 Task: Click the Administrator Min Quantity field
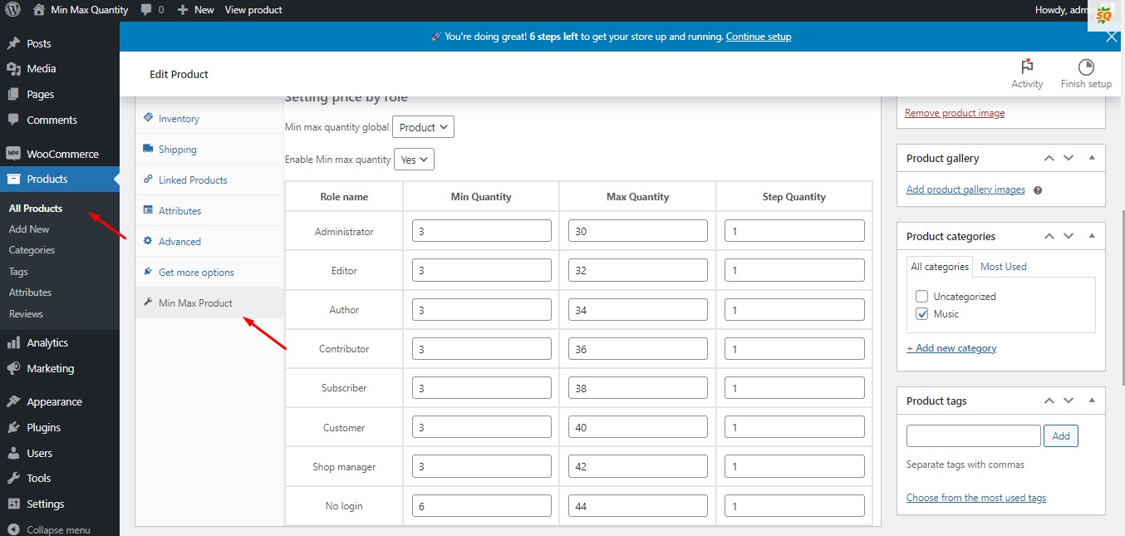tap(482, 231)
